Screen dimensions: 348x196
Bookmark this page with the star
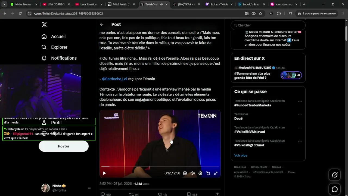pos(260,13)
